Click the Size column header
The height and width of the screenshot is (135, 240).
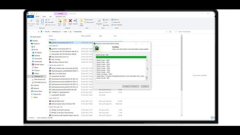pyautogui.click(x=115, y=36)
